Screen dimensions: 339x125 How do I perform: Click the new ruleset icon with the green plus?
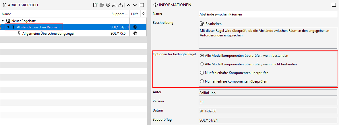coord(95,5)
